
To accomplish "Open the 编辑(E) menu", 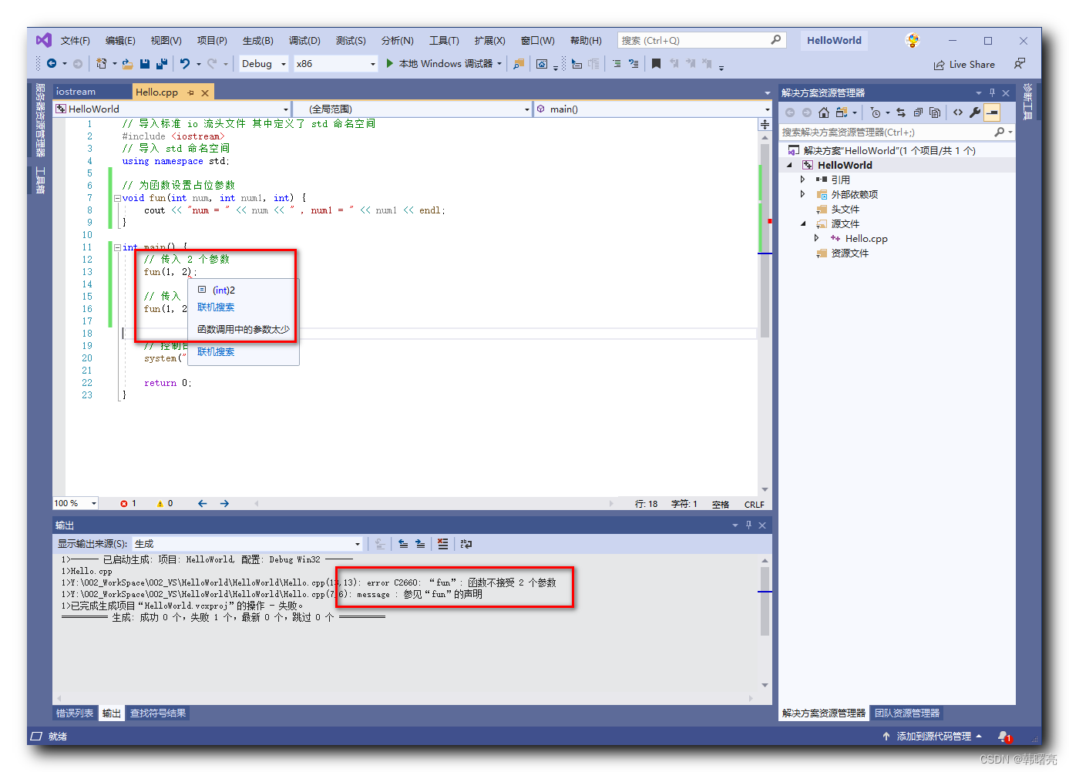I will (120, 41).
